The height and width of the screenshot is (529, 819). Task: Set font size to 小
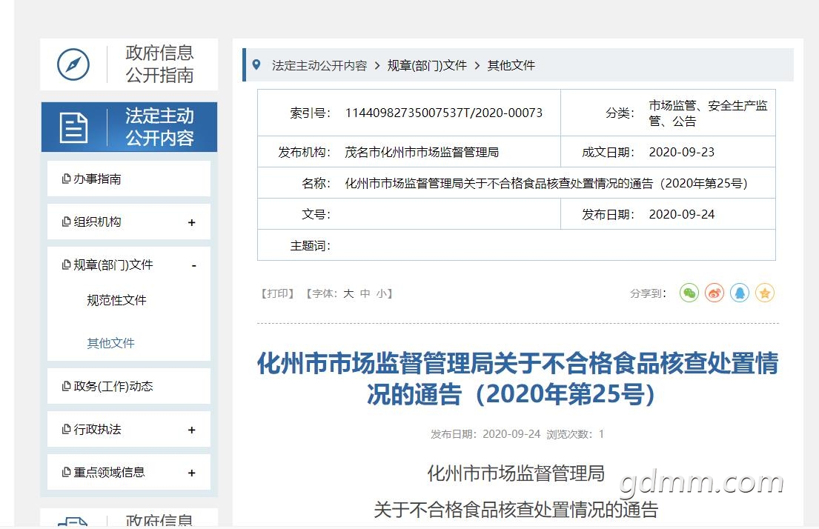coord(382,293)
